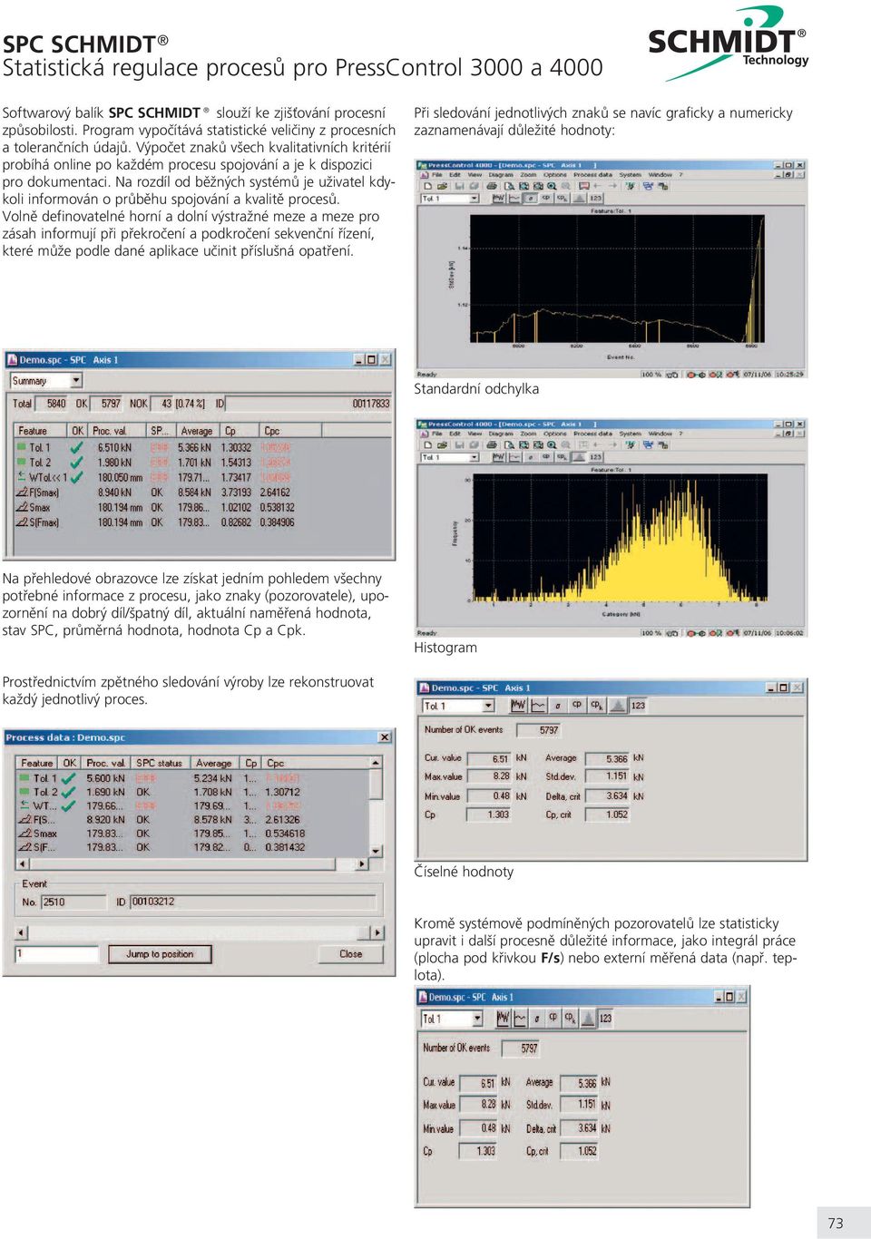Click the cpk icon in the Číselné hodnoty window toolbar
Screen dimensions: 871x1239
(x=596, y=705)
